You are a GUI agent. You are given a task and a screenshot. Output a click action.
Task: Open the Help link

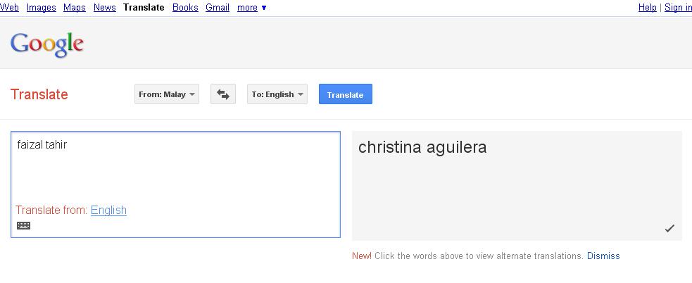coord(648,8)
